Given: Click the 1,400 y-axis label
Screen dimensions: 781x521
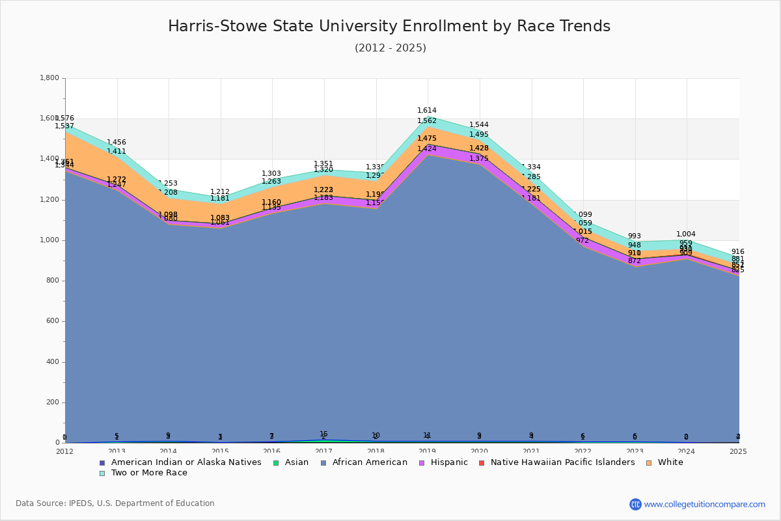Looking at the screenshot, I should click(x=49, y=159).
